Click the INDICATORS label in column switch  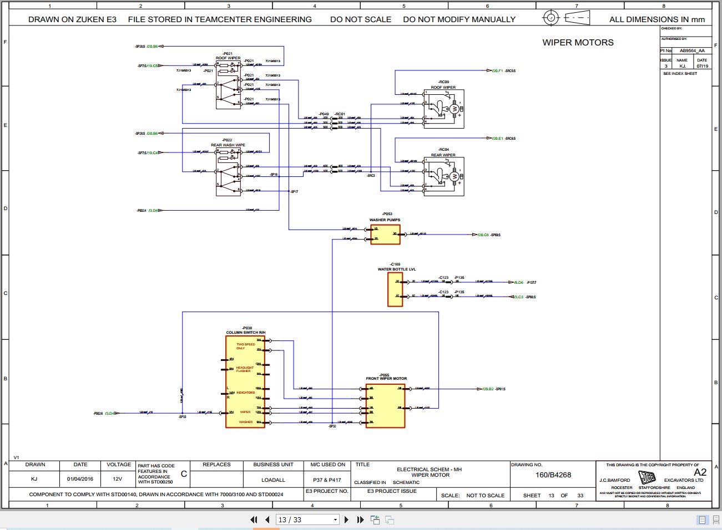[x=245, y=393]
